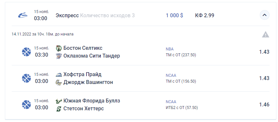The height and width of the screenshot is (122, 278).
Task: Select Бостон Селтикс team name
Action: 83,48
